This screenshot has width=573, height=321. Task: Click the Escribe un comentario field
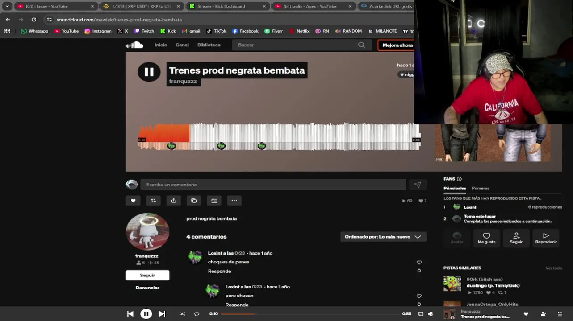273,185
